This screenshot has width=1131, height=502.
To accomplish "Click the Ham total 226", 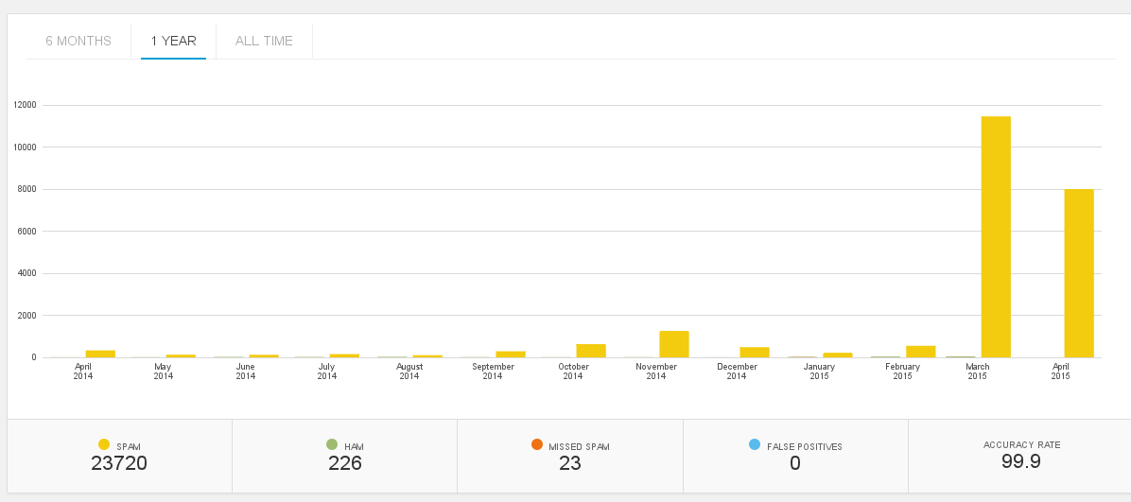I will tap(345, 463).
